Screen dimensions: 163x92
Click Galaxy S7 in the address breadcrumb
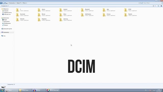19,3
